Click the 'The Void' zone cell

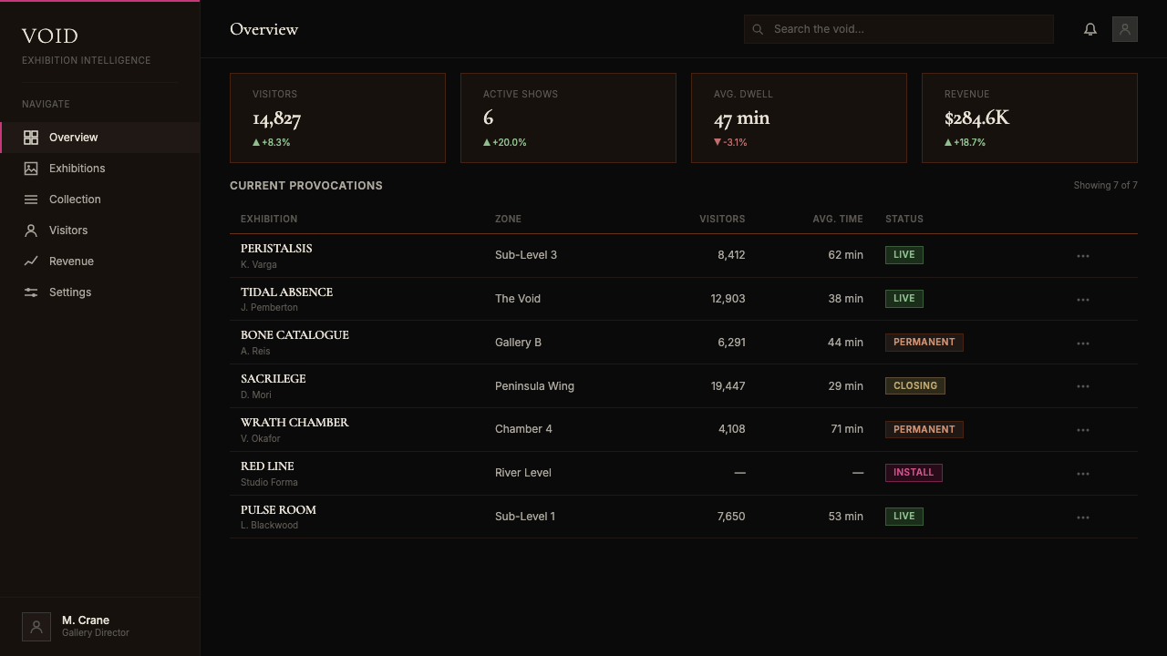518,299
